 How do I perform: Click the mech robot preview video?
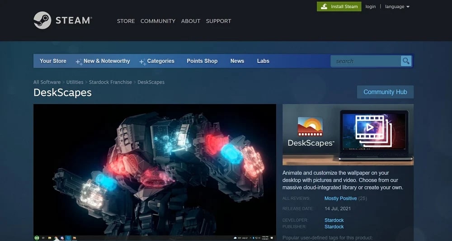155,172
